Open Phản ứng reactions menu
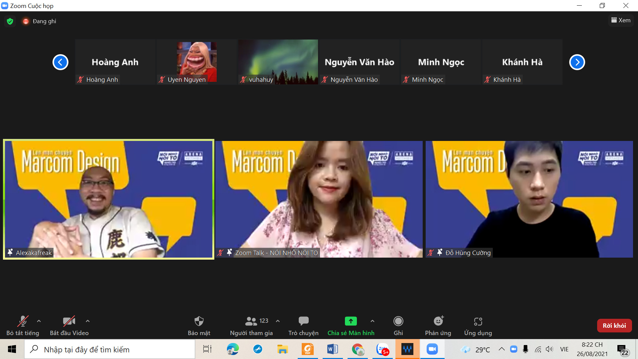 [x=438, y=326]
